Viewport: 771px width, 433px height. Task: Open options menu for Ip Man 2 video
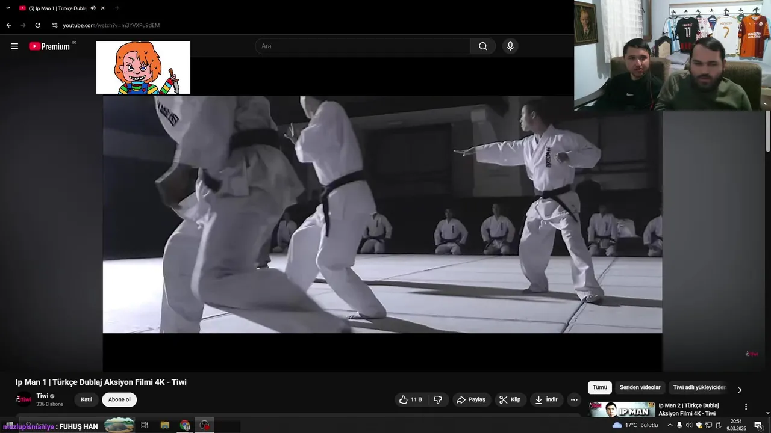[x=746, y=407]
